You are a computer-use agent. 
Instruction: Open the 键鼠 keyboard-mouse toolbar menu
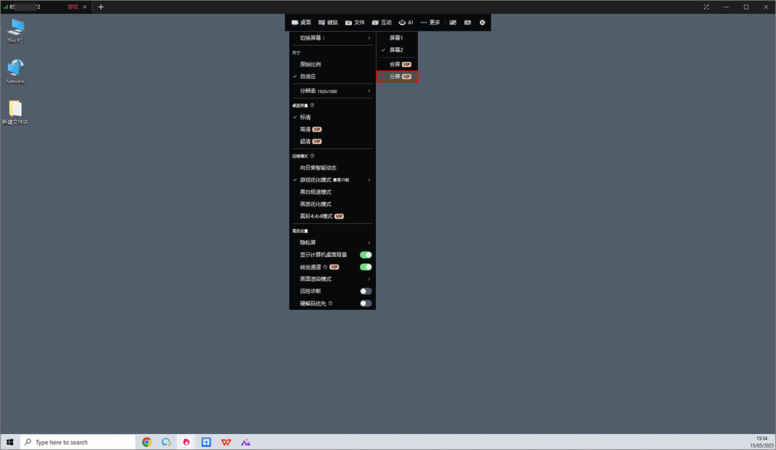(328, 23)
